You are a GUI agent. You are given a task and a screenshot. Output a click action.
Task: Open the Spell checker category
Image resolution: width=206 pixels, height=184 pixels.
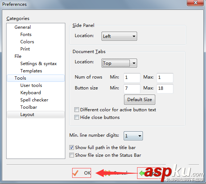pyautogui.click(x=34, y=100)
